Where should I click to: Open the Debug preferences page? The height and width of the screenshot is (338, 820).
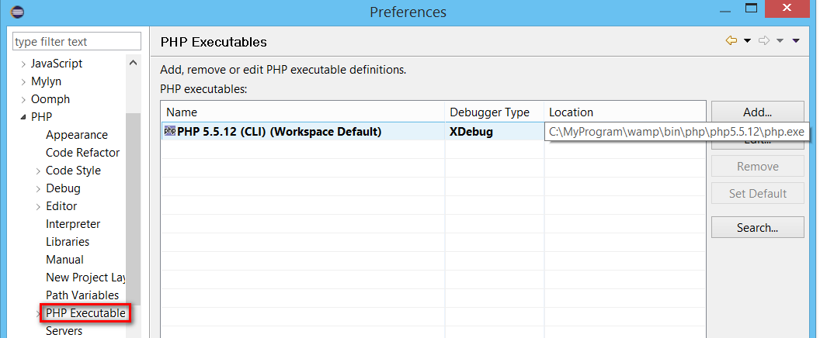point(63,188)
